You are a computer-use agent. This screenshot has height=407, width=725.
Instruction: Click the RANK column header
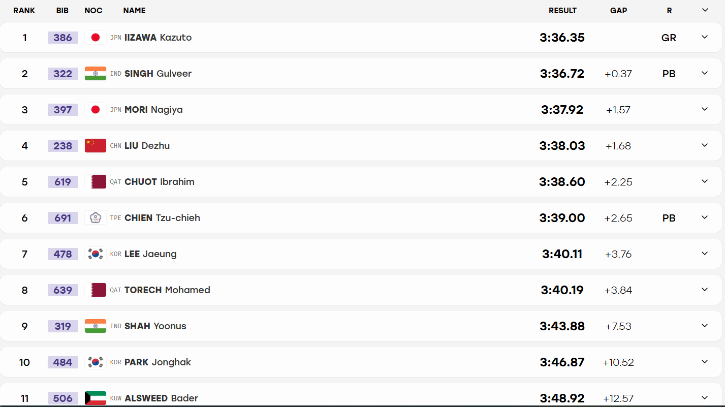click(24, 10)
